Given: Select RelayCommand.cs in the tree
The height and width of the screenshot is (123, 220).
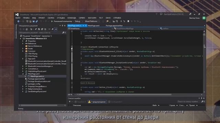Looking at the screenshot, I should pos(35,89).
